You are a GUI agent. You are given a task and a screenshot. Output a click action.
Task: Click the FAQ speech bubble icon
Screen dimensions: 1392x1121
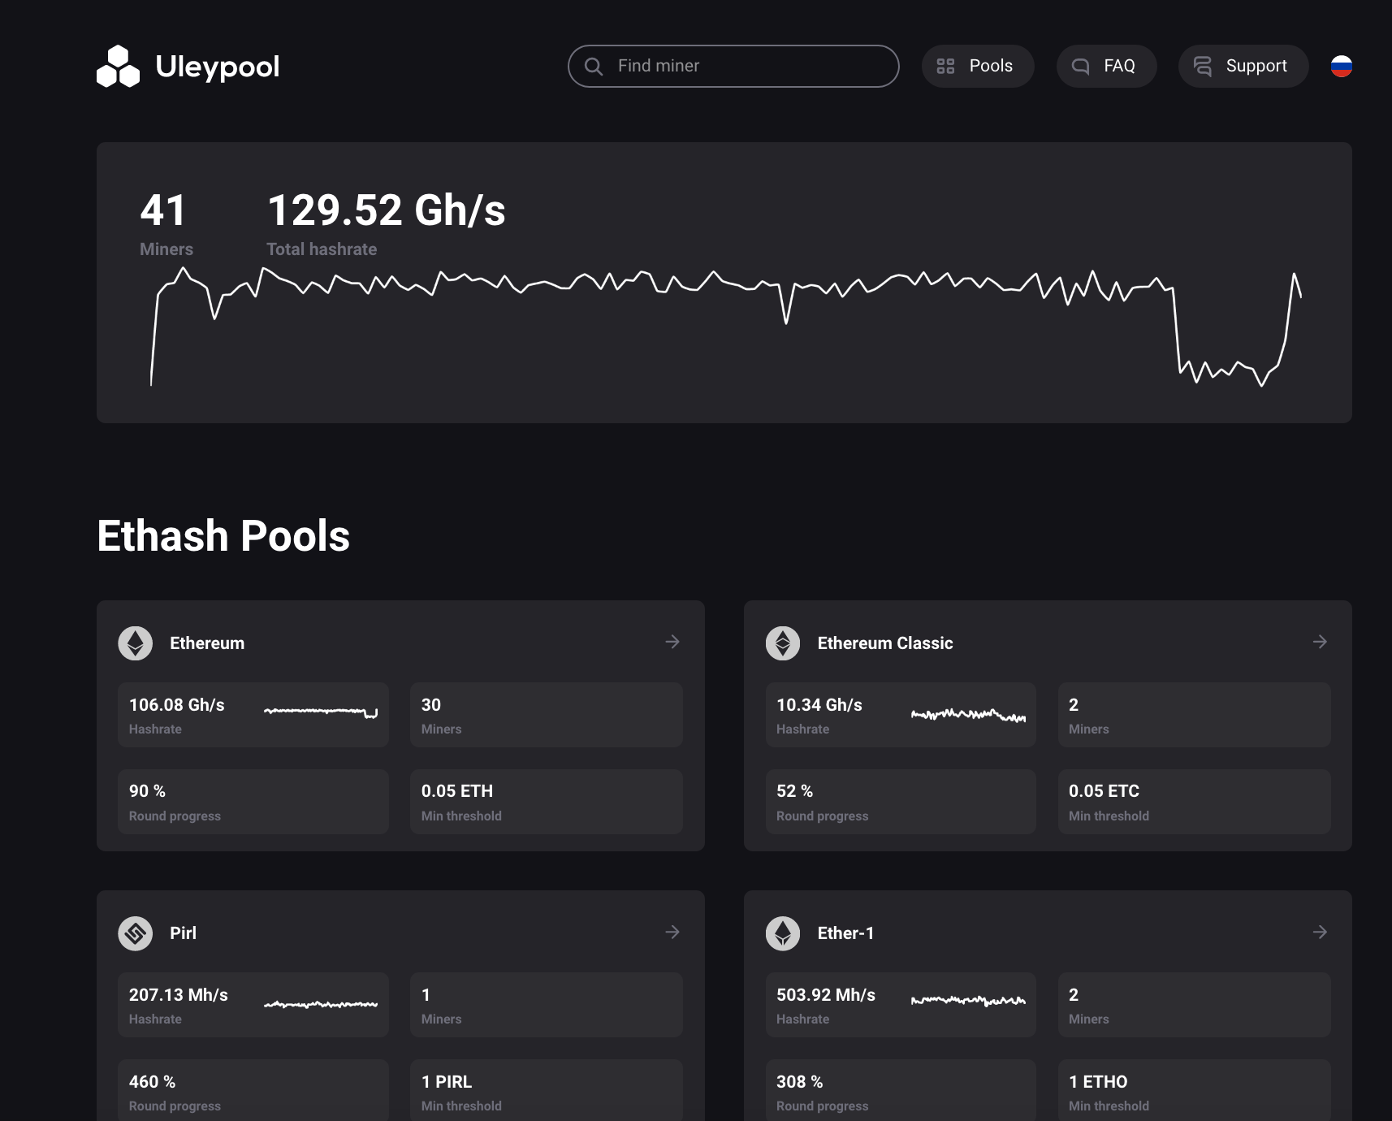tap(1080, 66)
